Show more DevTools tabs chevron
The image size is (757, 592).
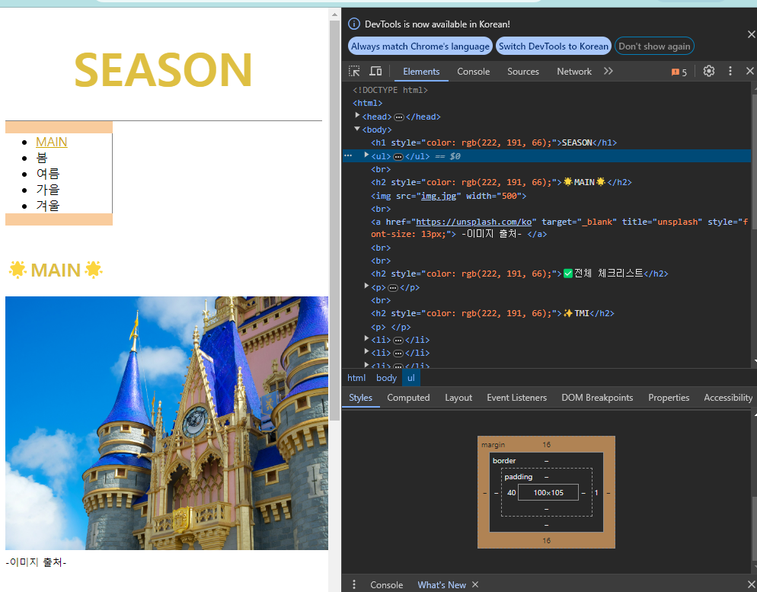(608, 72)
